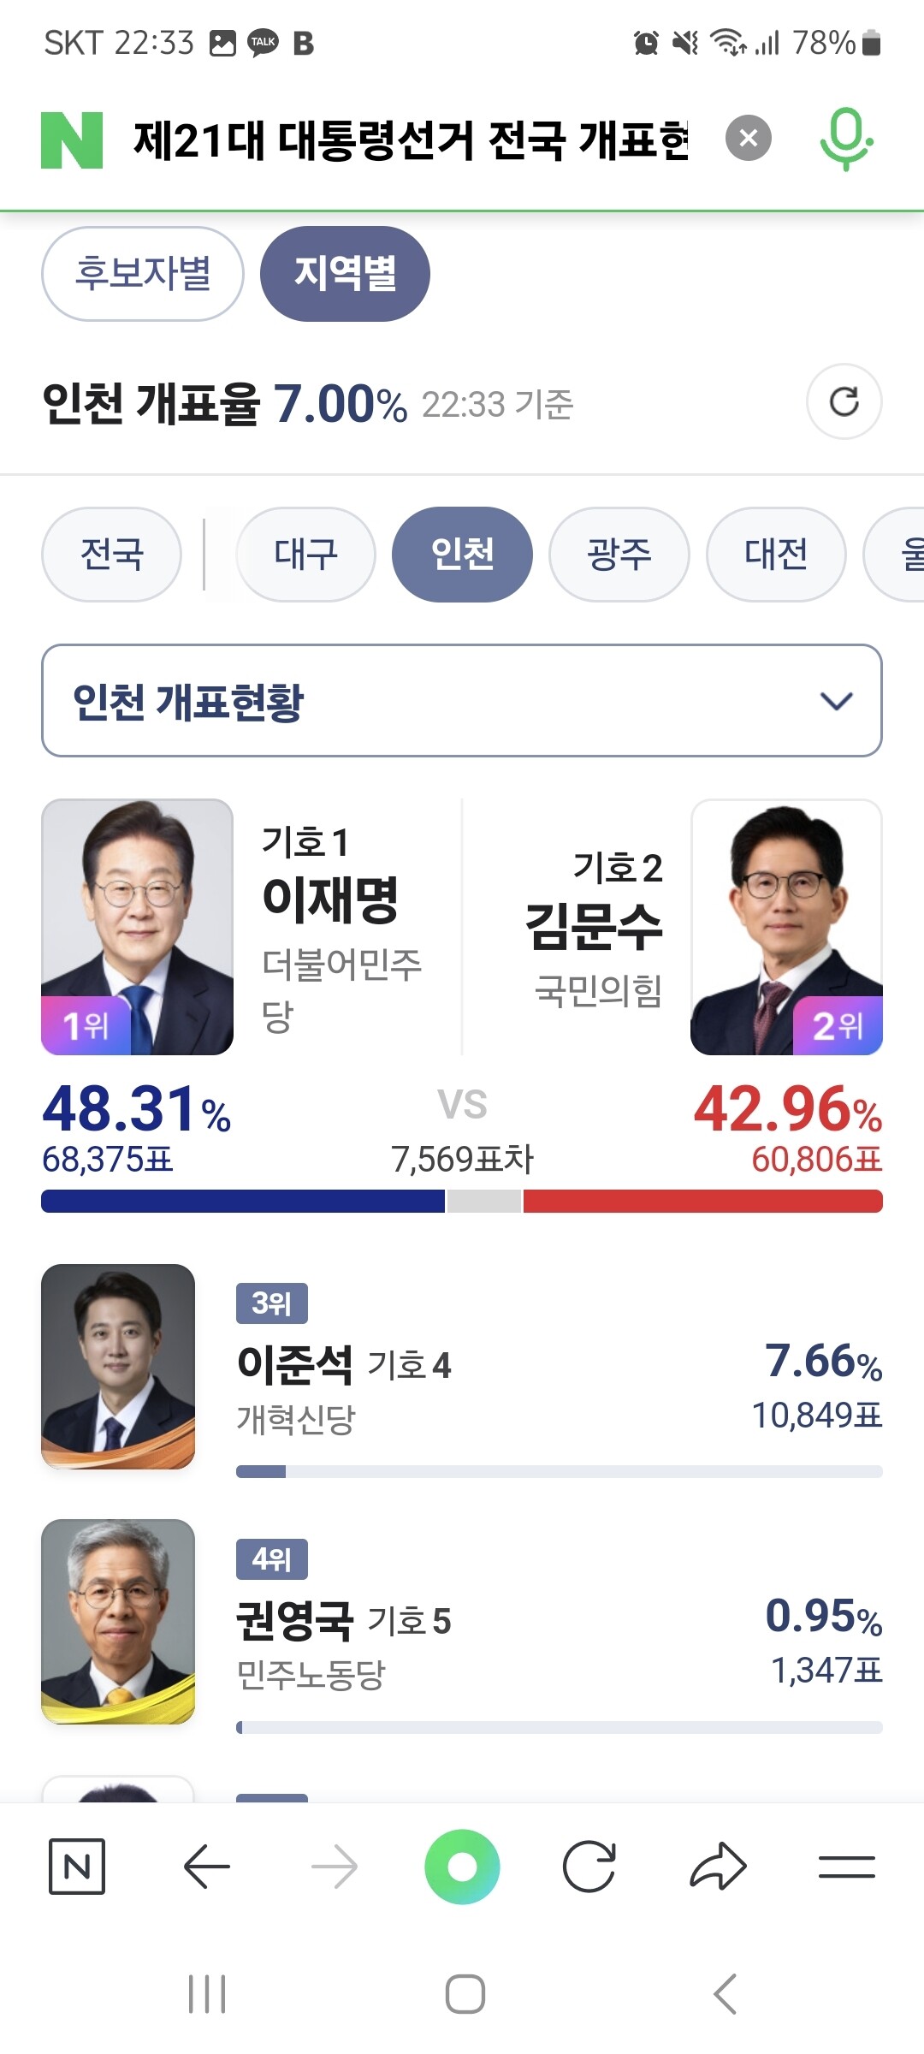Image resolution: width=924 pixels, height=2054 pixels.
Task: Open Naver home from bottom bar
Action: pos(77,1866)
